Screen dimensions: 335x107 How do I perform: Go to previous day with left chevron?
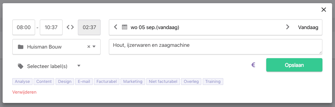coord(116,27)
